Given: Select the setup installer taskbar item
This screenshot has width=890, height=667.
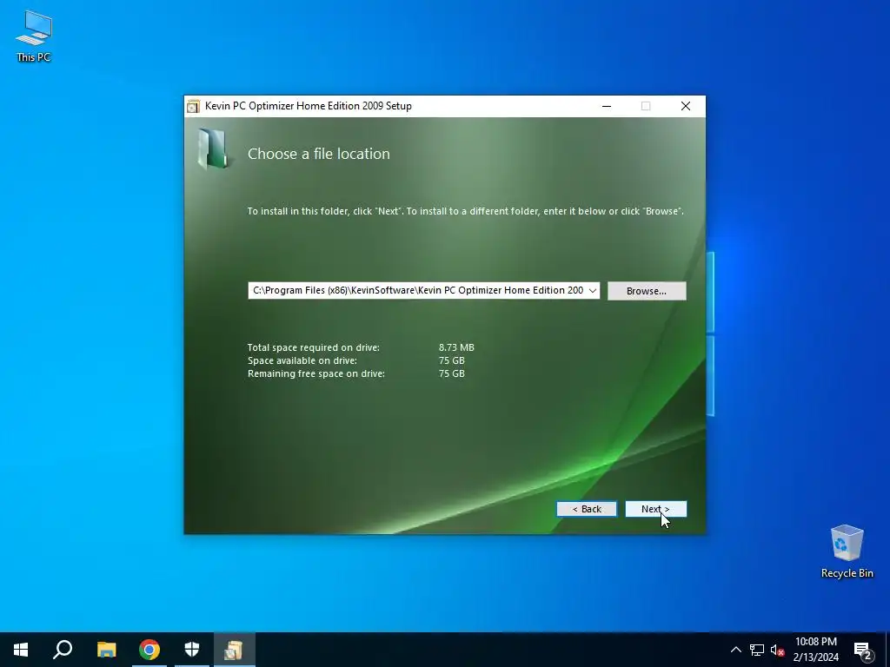Looking at the screenshot, I should tap(234, 650).
